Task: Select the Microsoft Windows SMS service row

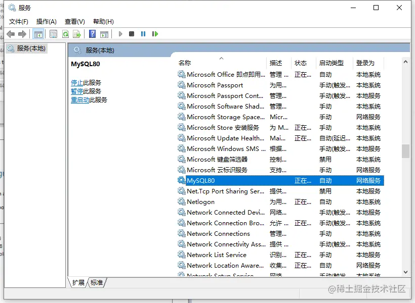Action: [280, 149]
